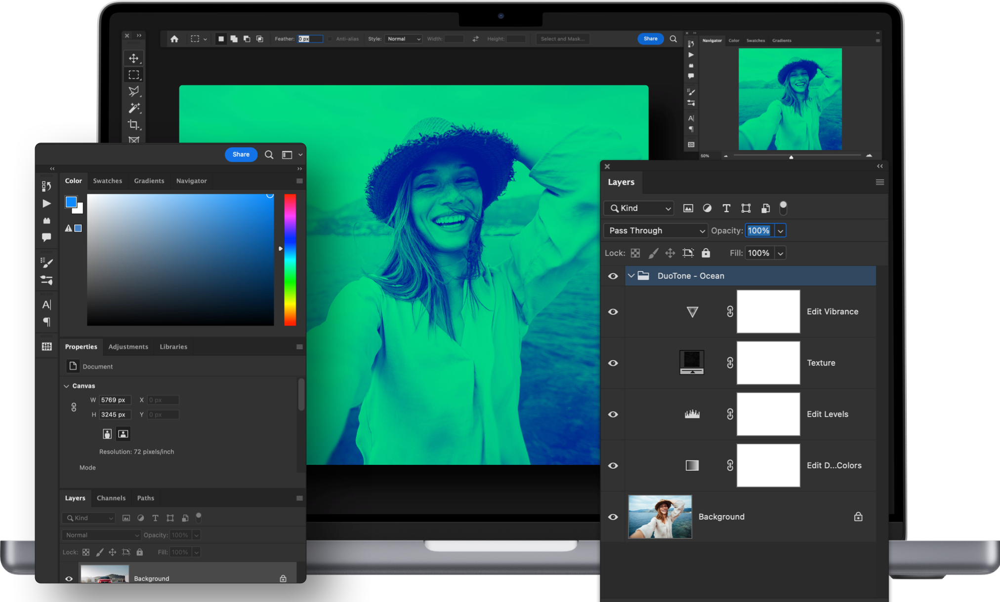Click the search icon beside laptop Share button
Image resolution: width=1000 pixels, height=602 pixels.
pos(673,39)
